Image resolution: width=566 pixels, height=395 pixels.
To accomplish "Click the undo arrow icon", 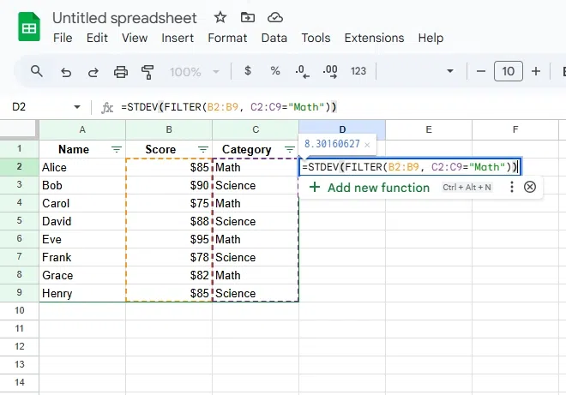I will tap(66, 71).
